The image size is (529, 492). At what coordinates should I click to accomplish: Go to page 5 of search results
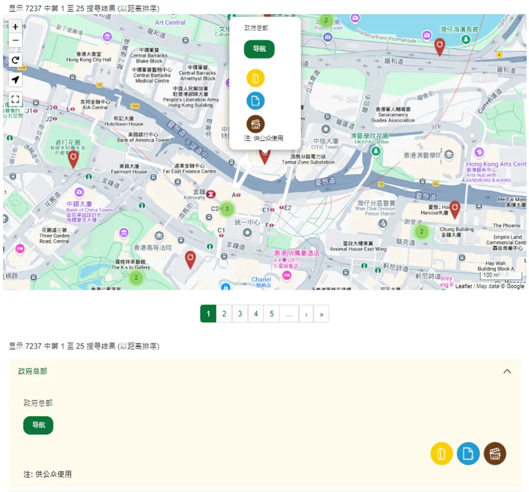pos(272,314)
